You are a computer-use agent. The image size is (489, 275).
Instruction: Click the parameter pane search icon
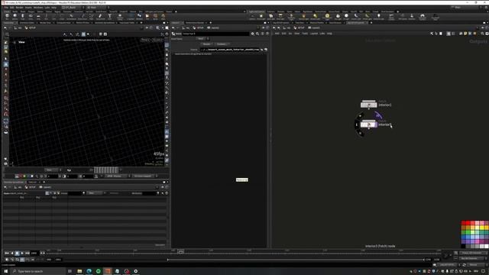[257, 34]
